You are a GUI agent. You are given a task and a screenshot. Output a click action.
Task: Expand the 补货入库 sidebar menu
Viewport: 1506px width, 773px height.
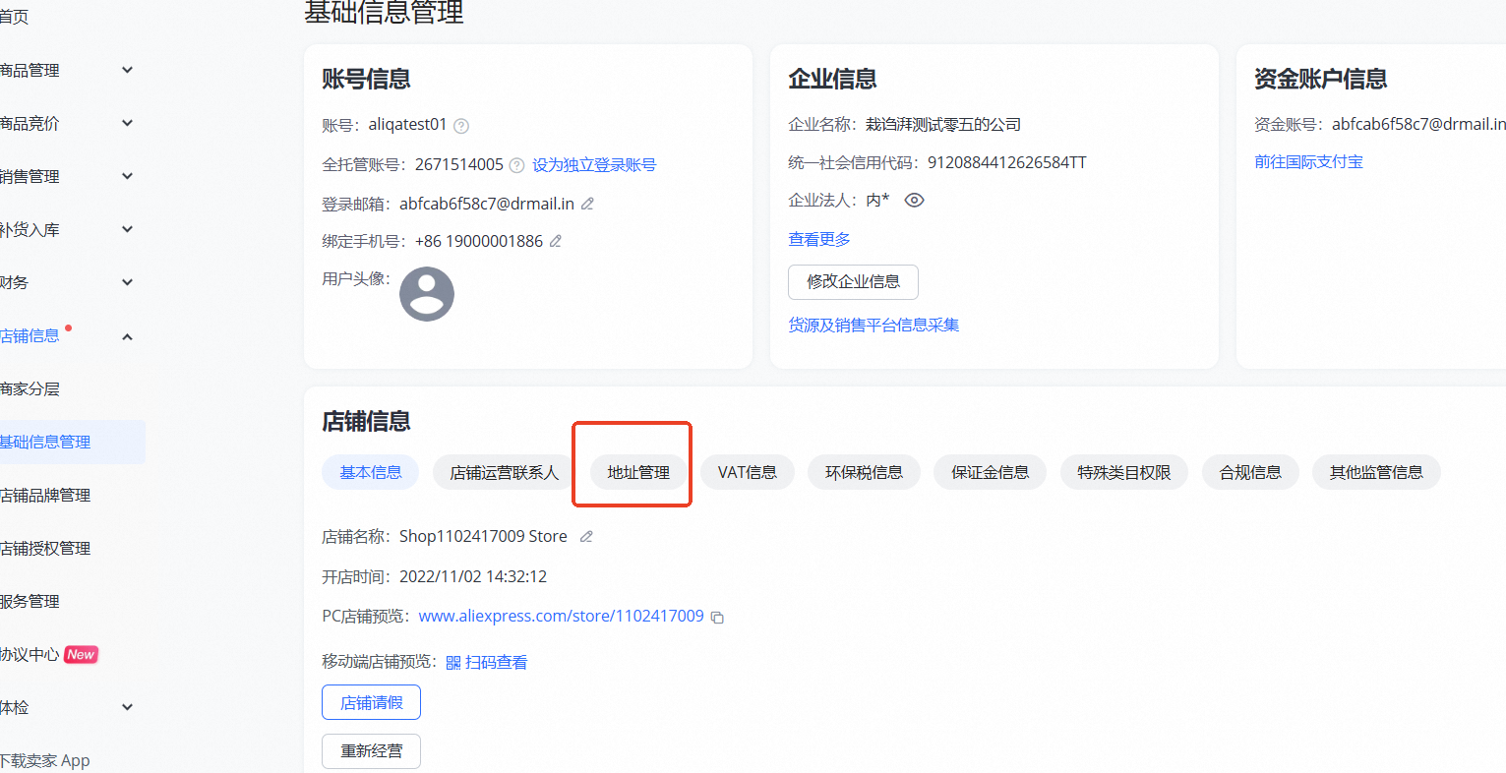pyautogui.click(x=127, y=229)
